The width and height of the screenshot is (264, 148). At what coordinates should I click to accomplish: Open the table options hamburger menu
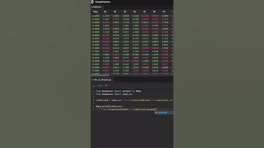(x=172, y=12)
